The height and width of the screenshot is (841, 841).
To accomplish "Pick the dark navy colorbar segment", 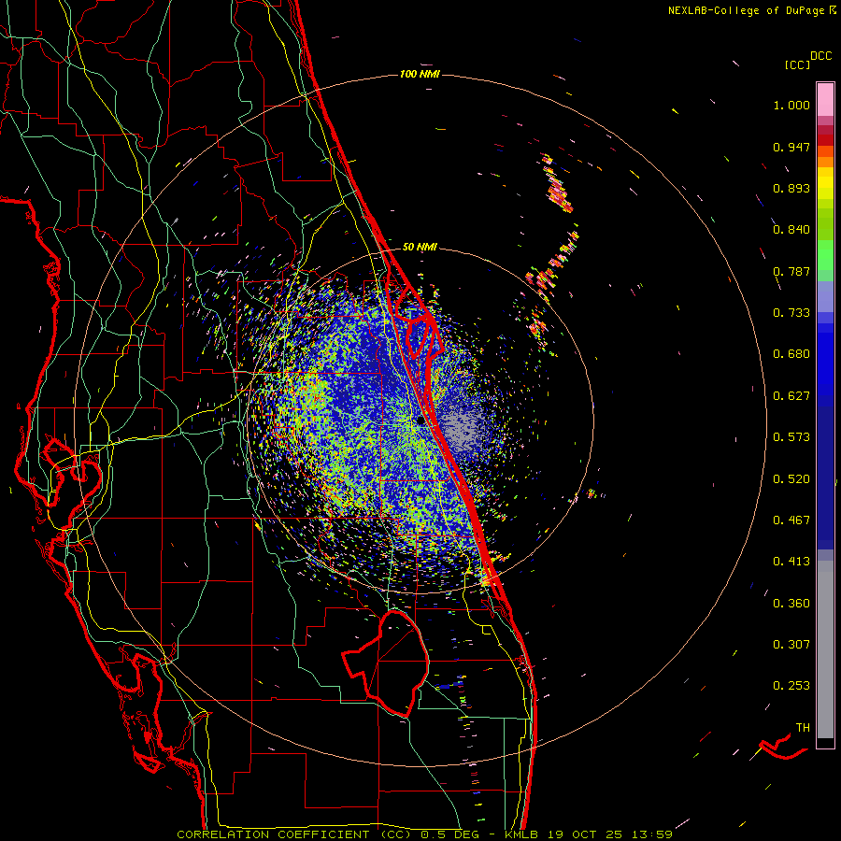I will pyautogui.click(x=825, y=478).
